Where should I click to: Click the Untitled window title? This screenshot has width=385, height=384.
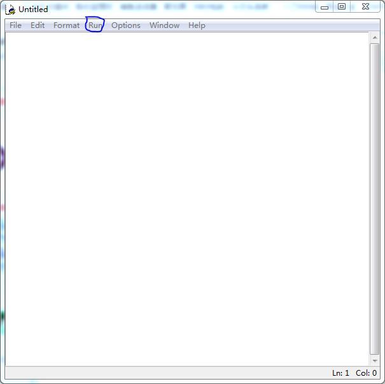click(33, 10)
